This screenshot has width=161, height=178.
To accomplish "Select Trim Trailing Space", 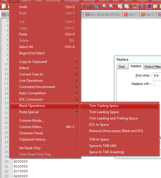I will 119,106.
